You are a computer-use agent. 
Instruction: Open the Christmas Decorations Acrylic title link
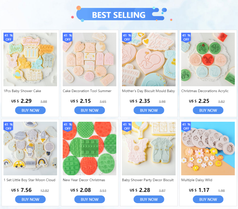pos(205,91)
